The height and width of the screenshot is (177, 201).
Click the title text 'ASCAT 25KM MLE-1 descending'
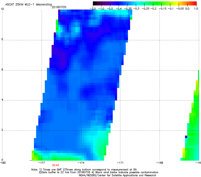click(29, 4)
